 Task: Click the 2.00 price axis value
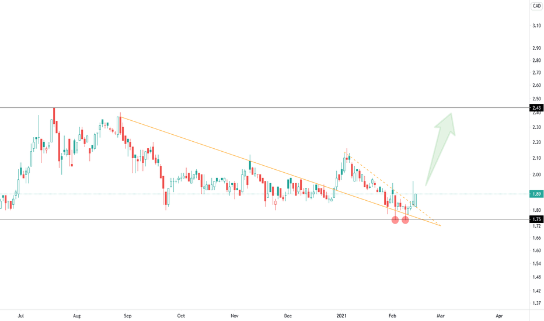[536, 175]
